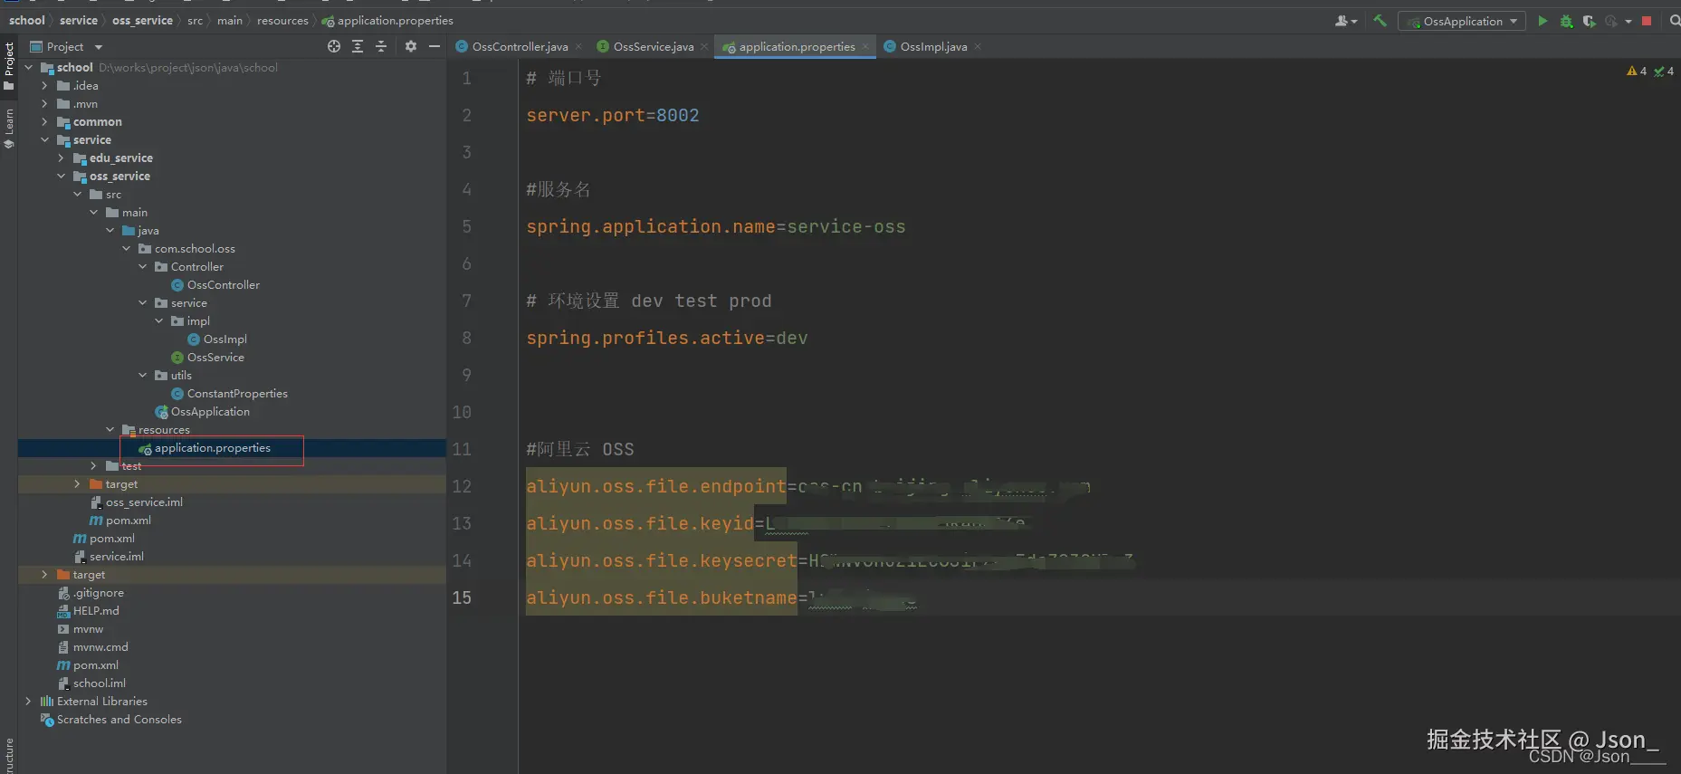
Task: Collapse the resources folder
Action: click(x=110, y=429)
